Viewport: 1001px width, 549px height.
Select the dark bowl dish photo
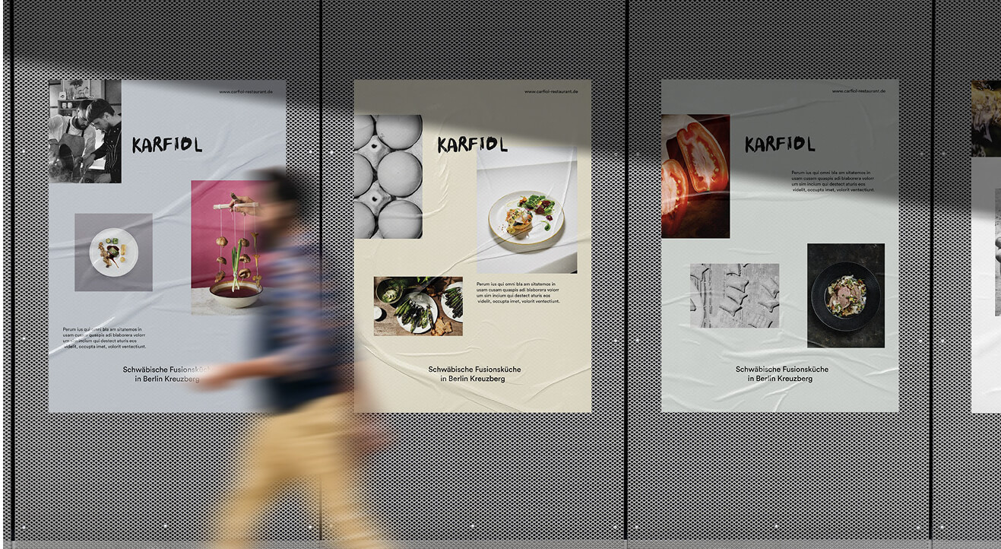(x=845, y=295)
